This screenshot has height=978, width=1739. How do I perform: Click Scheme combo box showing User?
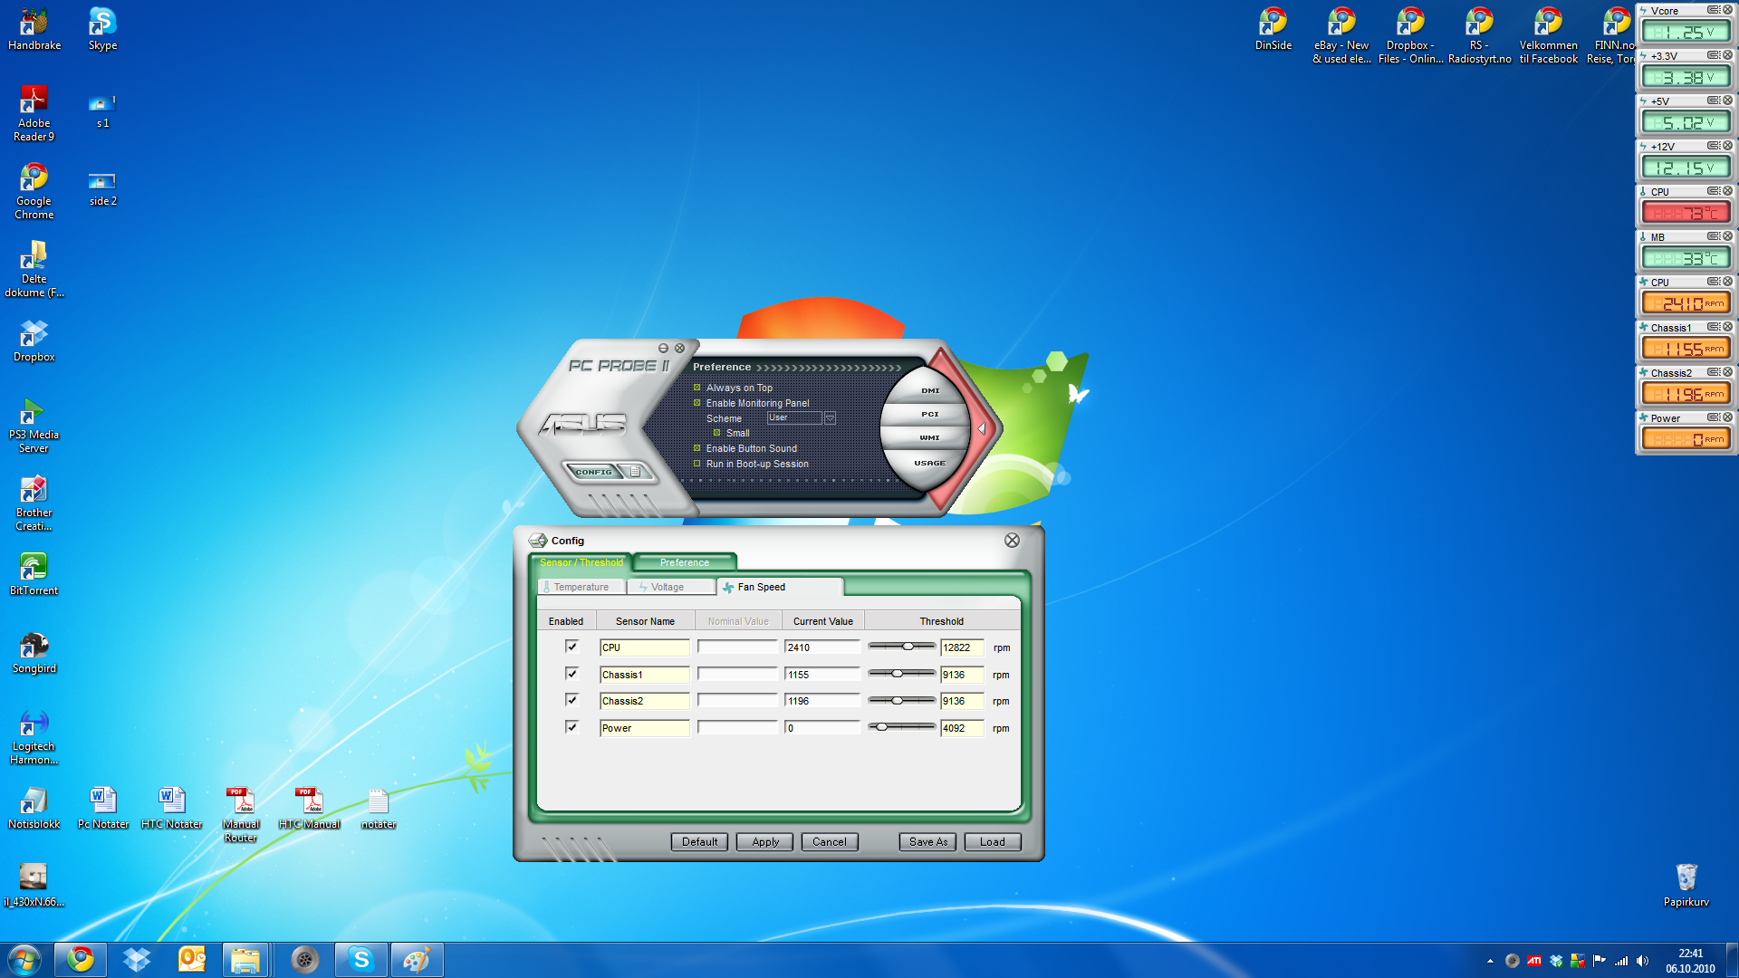click(x=794, y=418)
